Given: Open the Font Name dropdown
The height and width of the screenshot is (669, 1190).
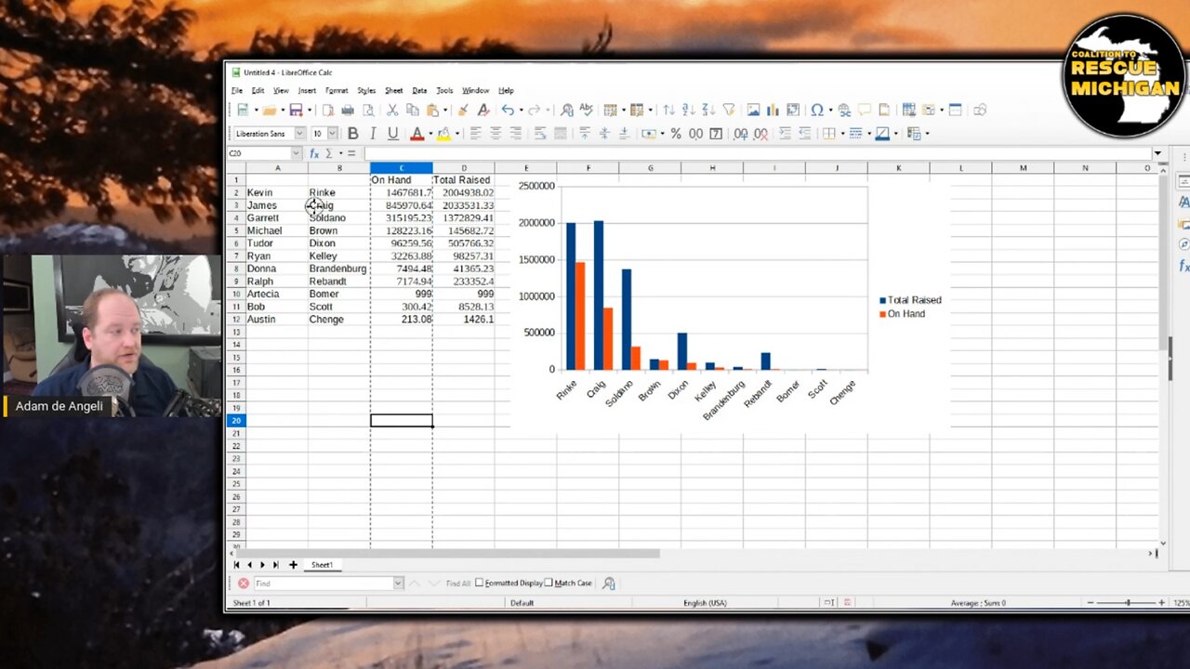Looking at the screenshot, I should [x=299, y=134].
